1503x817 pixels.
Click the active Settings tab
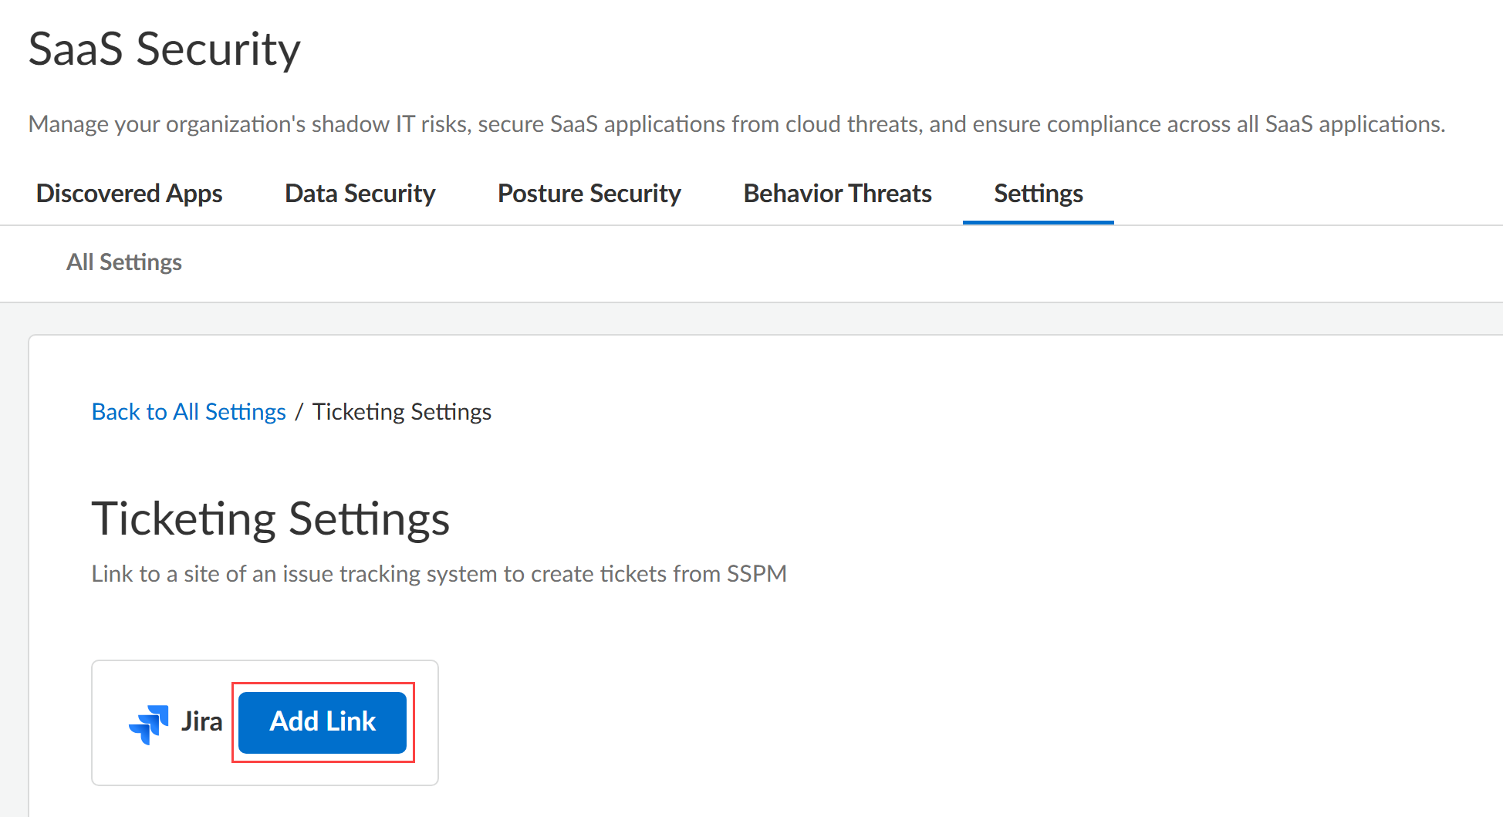point(1038,194)
